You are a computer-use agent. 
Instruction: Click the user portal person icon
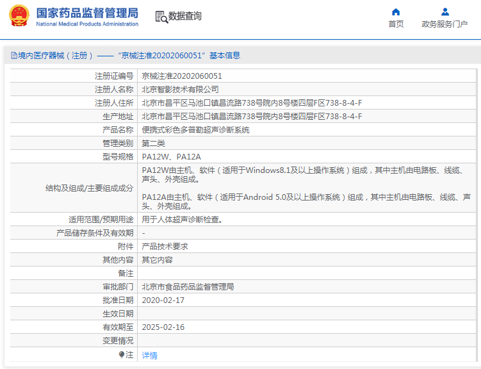(x=444, y=12)
